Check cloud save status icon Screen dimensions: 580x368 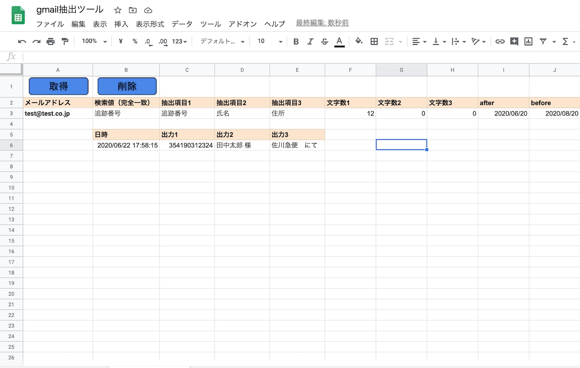[x=148, y=10]
